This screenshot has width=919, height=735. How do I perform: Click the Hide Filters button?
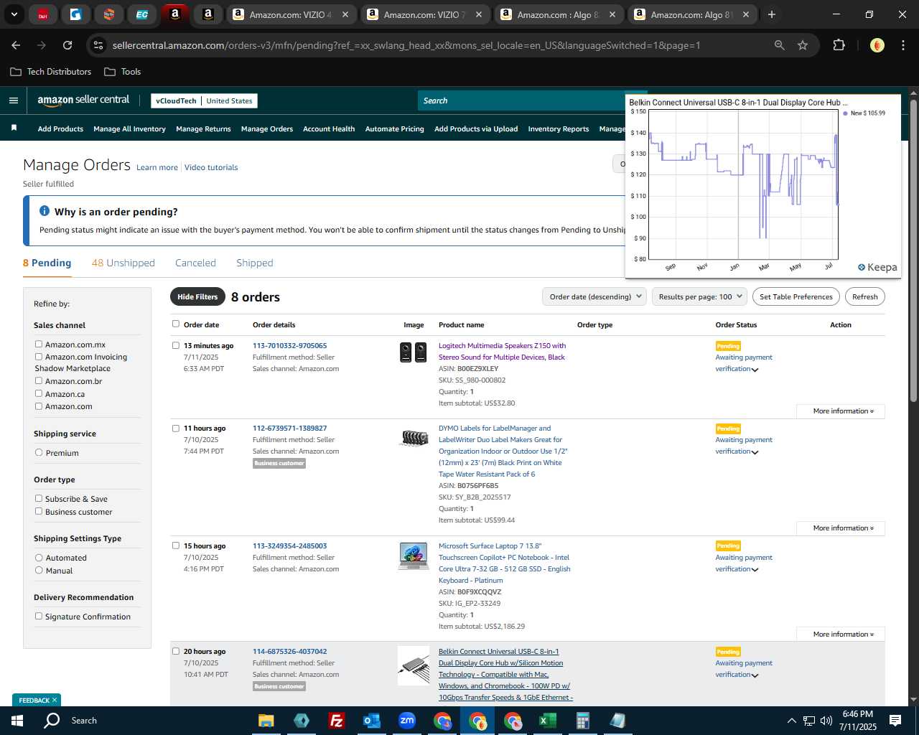197,296
